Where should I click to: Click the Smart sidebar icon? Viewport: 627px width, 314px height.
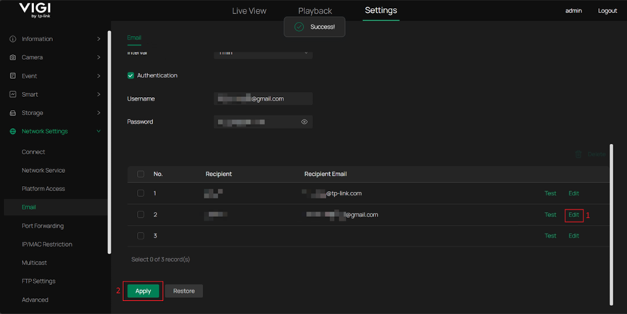(x=13, y=95)
